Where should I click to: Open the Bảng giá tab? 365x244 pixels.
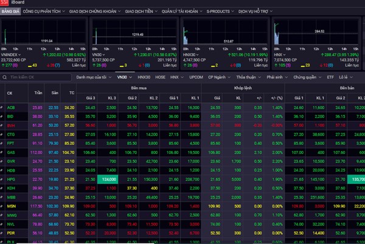(x=10, y=11)
